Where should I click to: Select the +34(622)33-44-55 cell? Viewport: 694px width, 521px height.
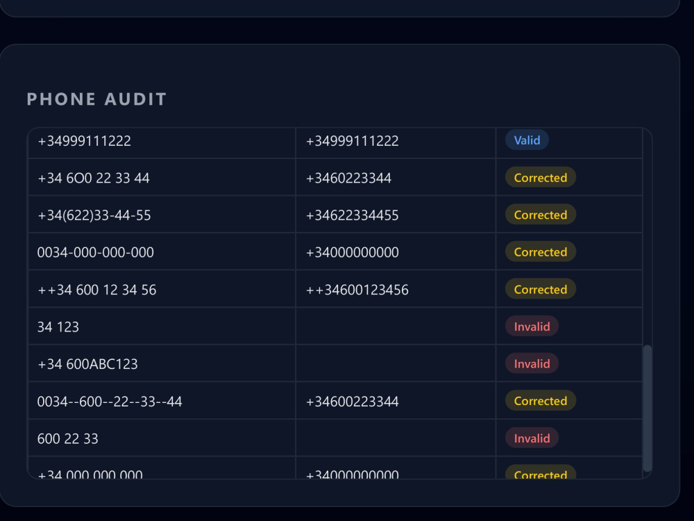click(x=162, y=215)
